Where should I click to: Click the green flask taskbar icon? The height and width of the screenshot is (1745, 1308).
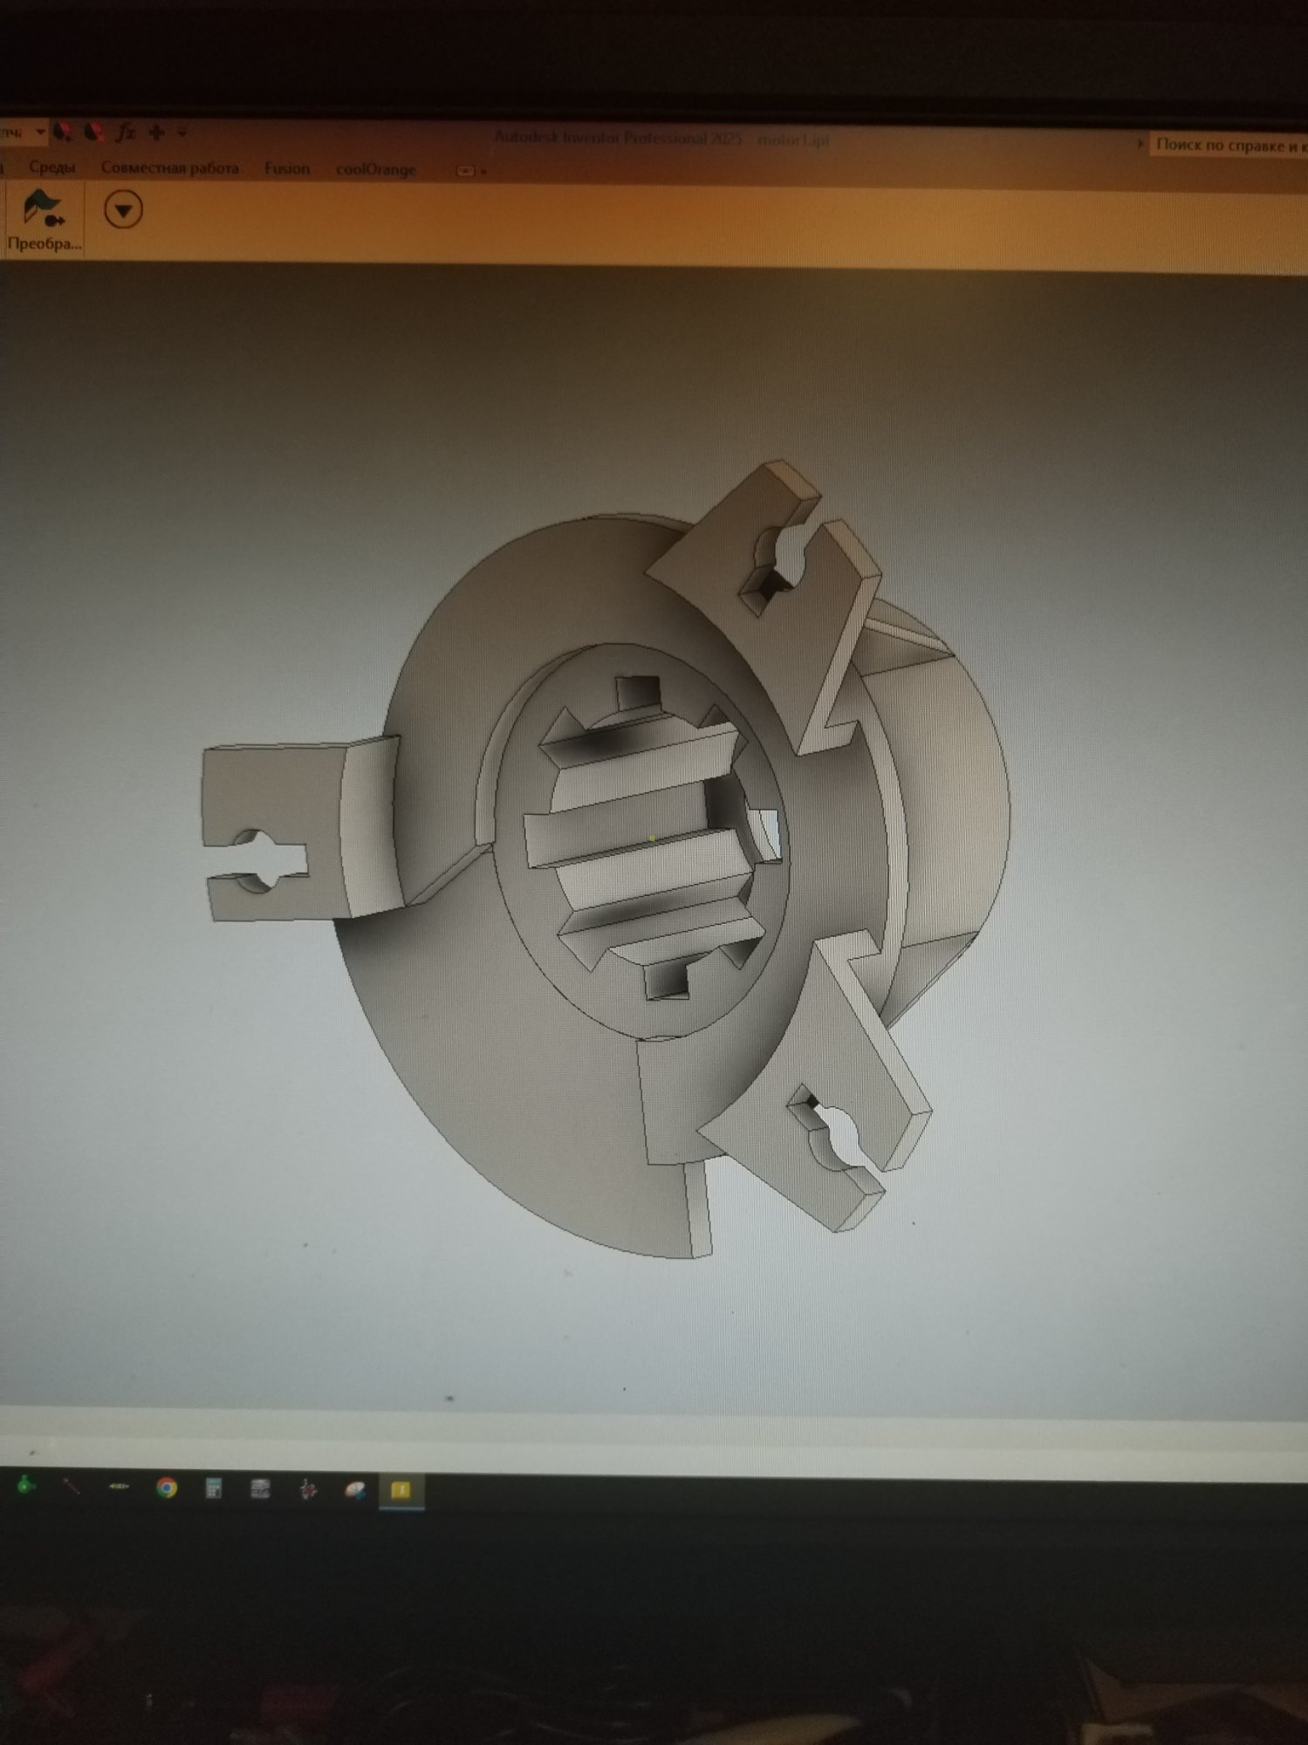26,1484
